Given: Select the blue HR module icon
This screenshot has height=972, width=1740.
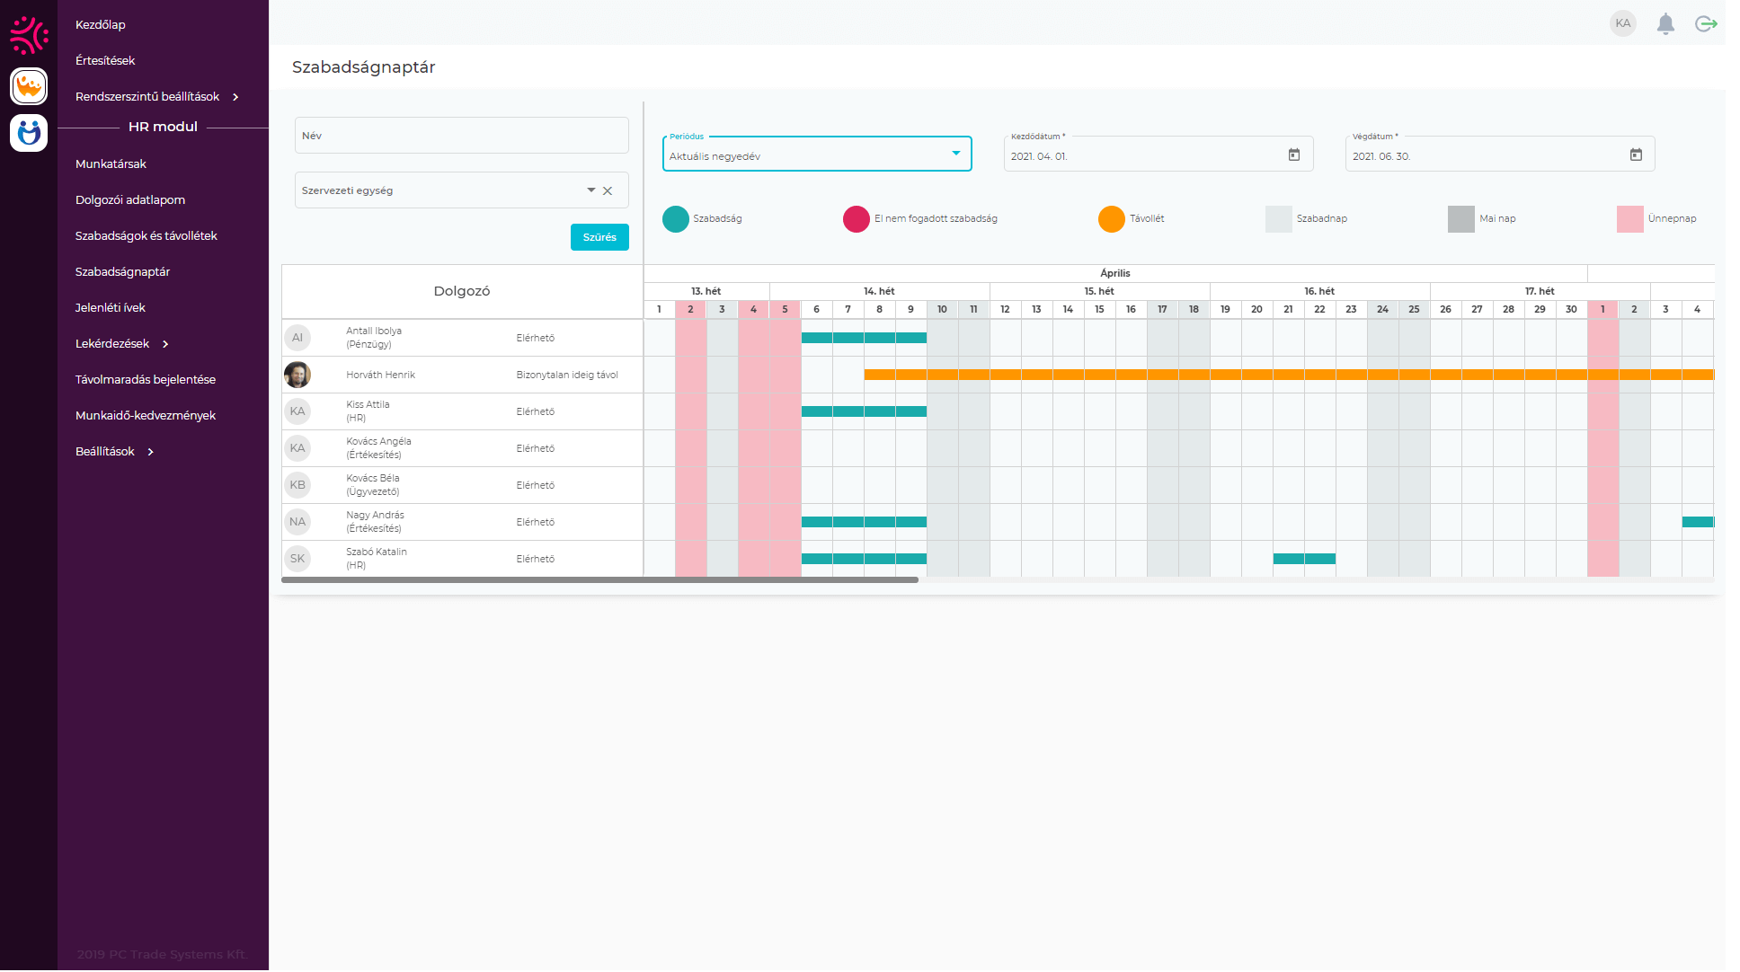Looking at the screenshot, I should click(29, 133).
